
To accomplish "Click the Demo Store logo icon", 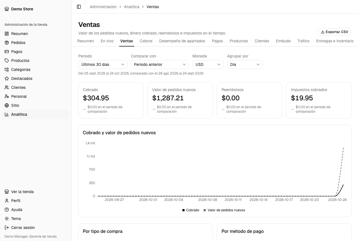I will click(7, 9).
